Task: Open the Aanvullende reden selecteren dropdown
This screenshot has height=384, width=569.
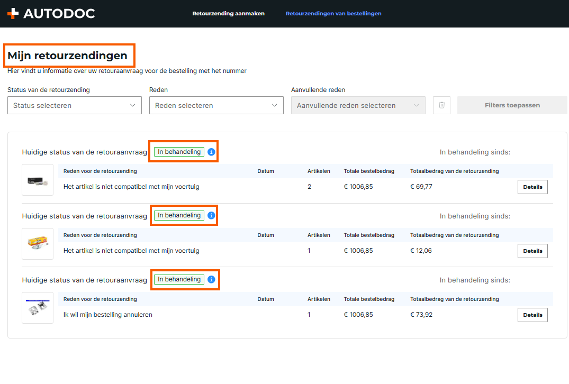Action: (x=358, y=105)
